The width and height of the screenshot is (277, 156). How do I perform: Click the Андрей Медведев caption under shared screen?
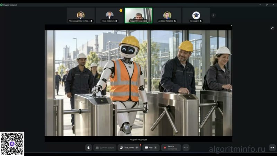(138, 140)
